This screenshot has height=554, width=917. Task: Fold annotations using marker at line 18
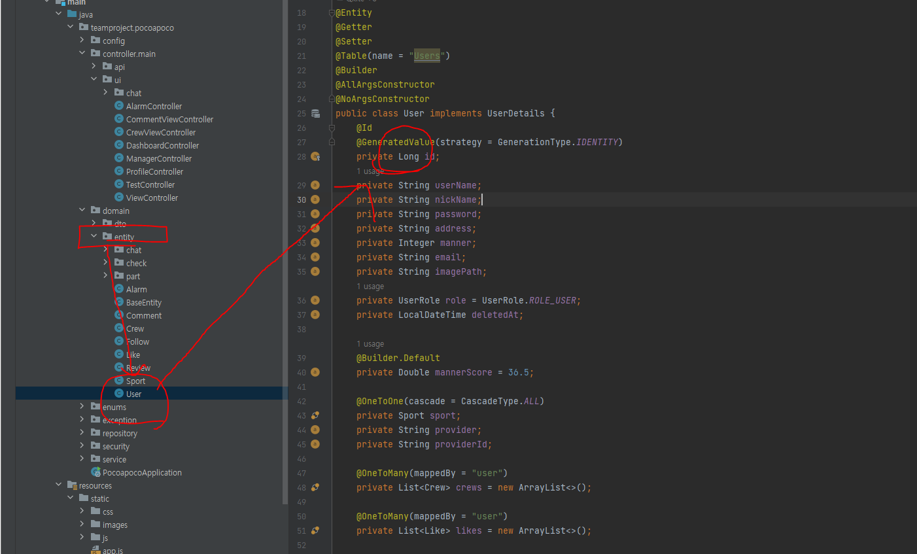[332, 12]
